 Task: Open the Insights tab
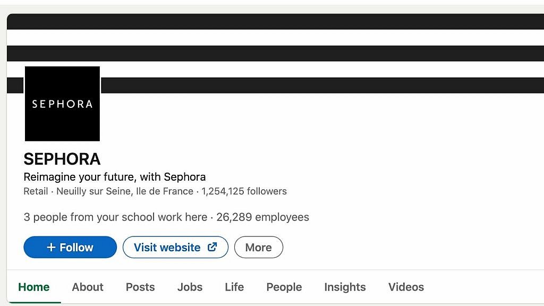tap(345, 287)
